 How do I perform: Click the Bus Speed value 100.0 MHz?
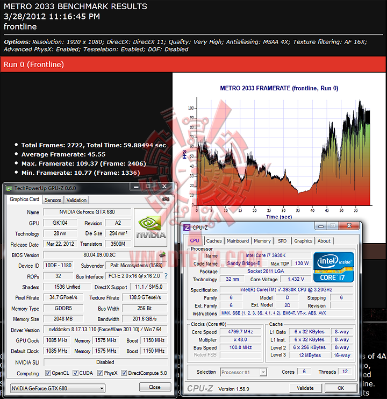pos(241,347)
